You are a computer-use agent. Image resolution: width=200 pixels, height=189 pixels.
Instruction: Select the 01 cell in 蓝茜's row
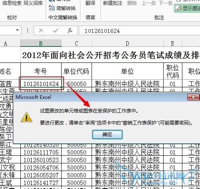(x=173, y=84)
